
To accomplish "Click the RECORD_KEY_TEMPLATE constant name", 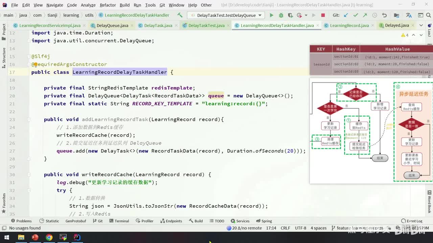I will (x=162, y=104).
